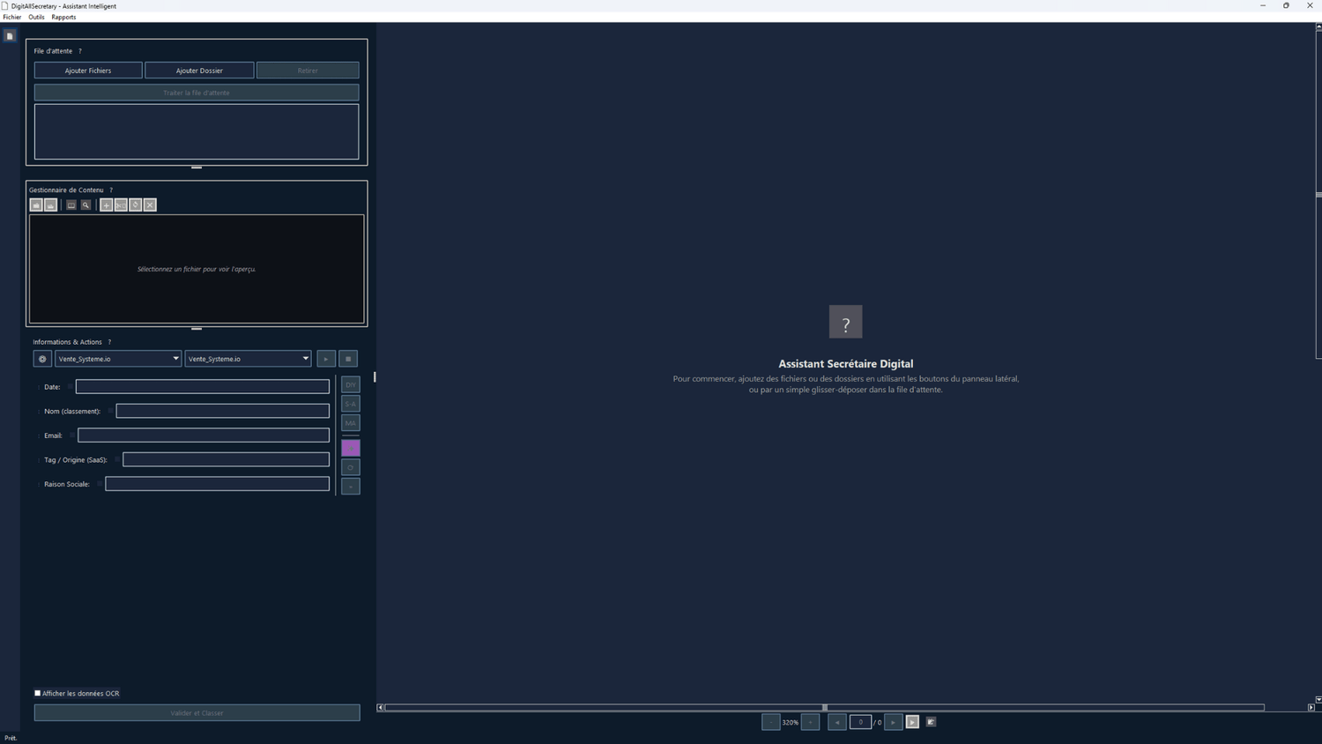Toggle the small checkbox beside Date field
This screenshot has width=1322, height=744.
click(x=70, y=387)
